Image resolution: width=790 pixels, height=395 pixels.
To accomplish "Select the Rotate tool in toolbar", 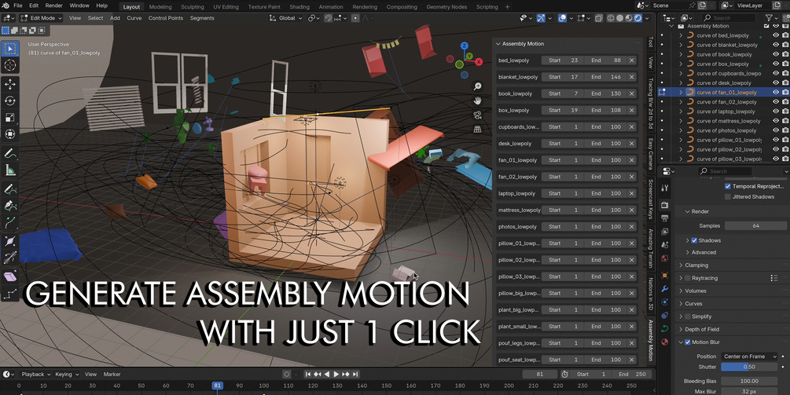I will pos(10,101).
